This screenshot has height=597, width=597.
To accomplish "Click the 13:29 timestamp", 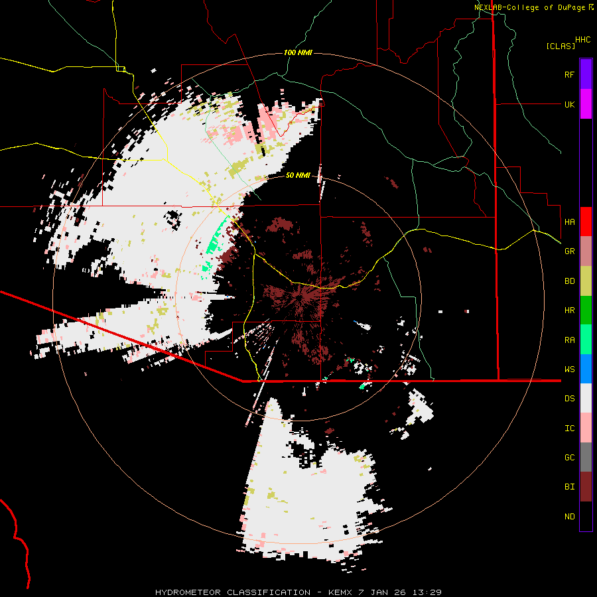I will tap(427, 592).
